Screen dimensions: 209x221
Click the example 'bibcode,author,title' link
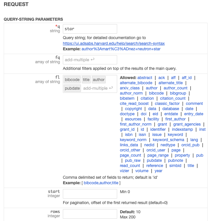[x=102, y=183]
